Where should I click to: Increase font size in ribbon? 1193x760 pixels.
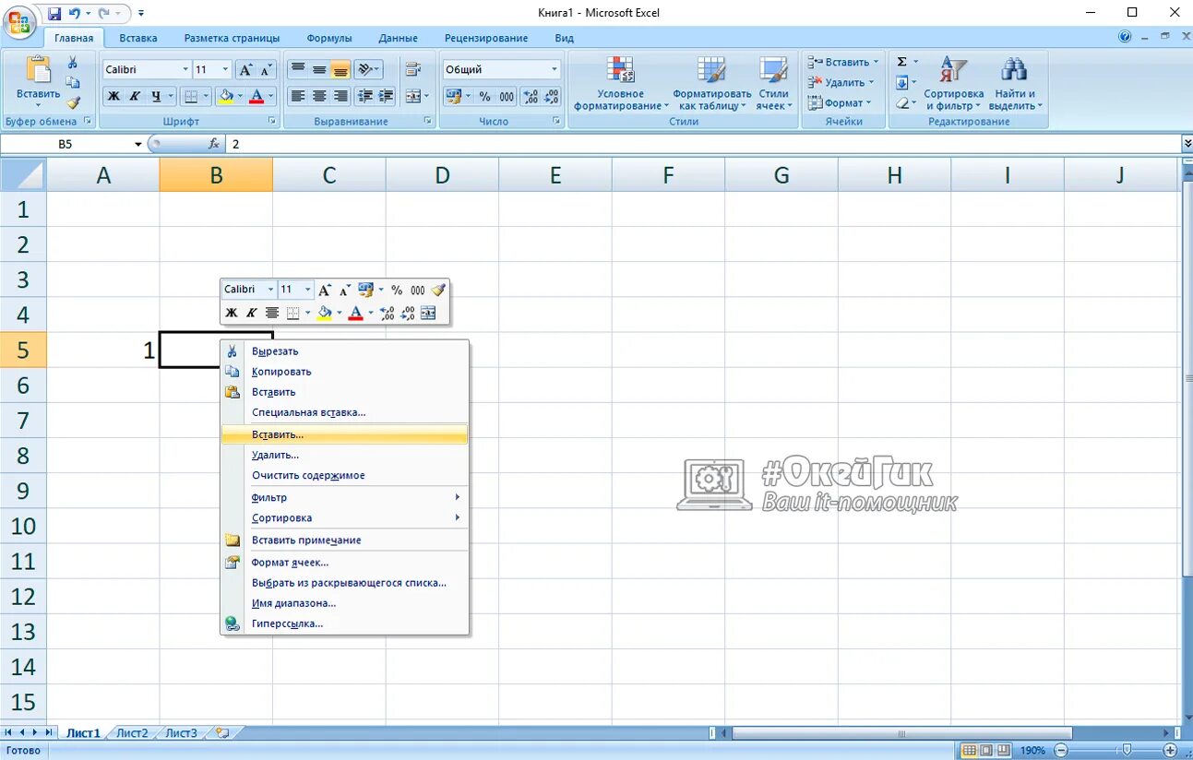click(245, 70)
